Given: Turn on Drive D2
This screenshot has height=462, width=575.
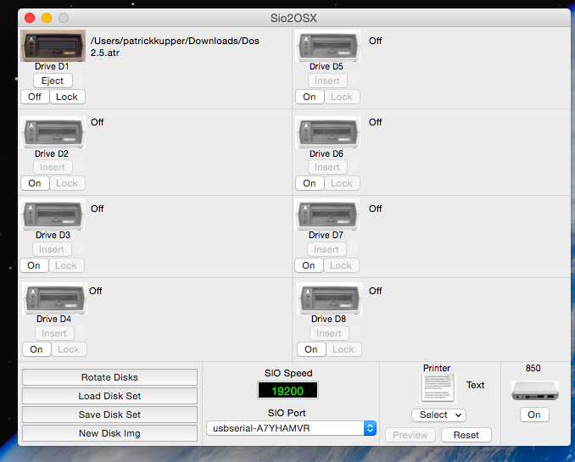Looking at the screenshot, I should pyautogui.click(x=35, y=183).
